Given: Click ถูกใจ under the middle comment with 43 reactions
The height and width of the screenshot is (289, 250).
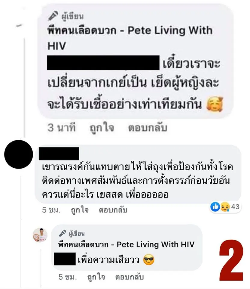Looking at the screenshot, I should point(80,210).
